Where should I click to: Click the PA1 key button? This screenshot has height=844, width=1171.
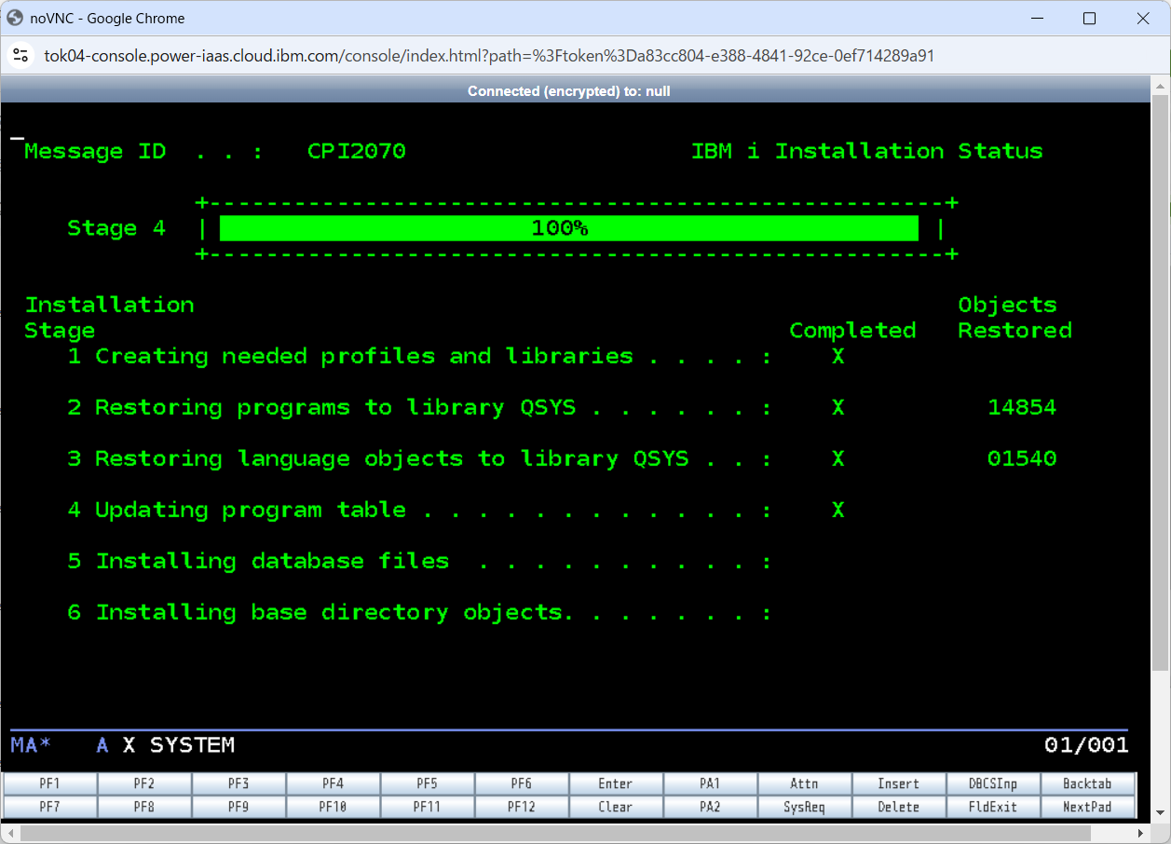(x=711, y=783)
